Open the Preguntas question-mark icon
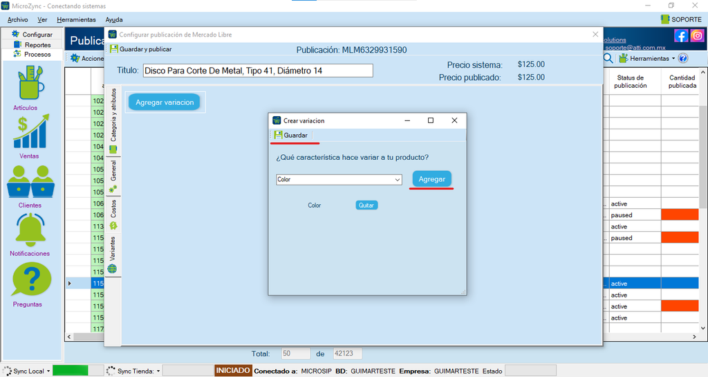This screenshot has width=708, height=377. [32, 280]
